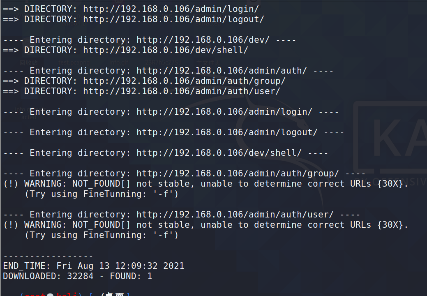Click the admin/login/ URL on the Entering directory line
The width and height of the screenshot is (427, 296).
pos(224,112)
